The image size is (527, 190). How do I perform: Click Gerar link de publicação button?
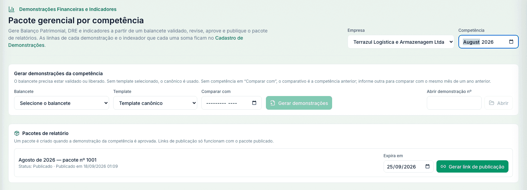472,166
